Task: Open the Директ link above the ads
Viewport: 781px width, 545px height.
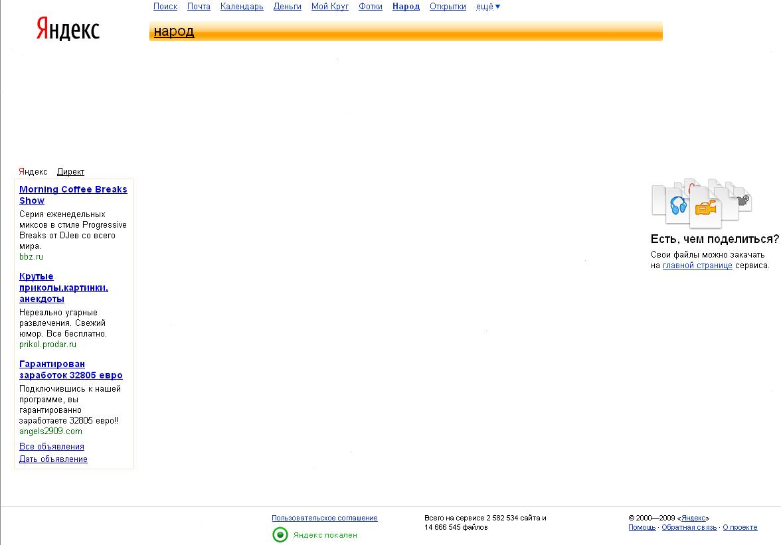Action: click(x=70, y=172)
